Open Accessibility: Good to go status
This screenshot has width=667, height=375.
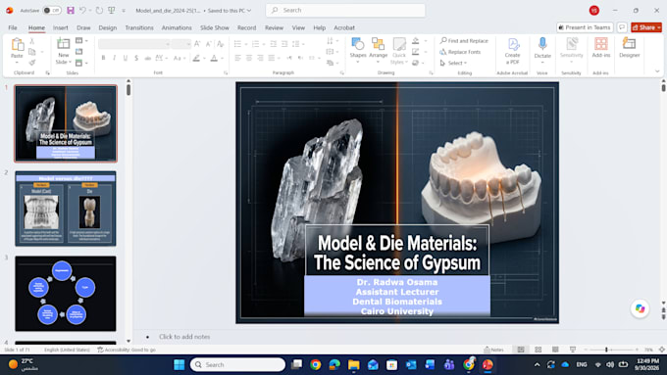pos(127,350)
